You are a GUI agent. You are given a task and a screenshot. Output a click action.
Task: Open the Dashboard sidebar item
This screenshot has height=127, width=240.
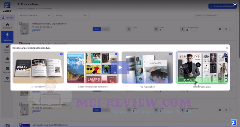click(x=7, y=26)
